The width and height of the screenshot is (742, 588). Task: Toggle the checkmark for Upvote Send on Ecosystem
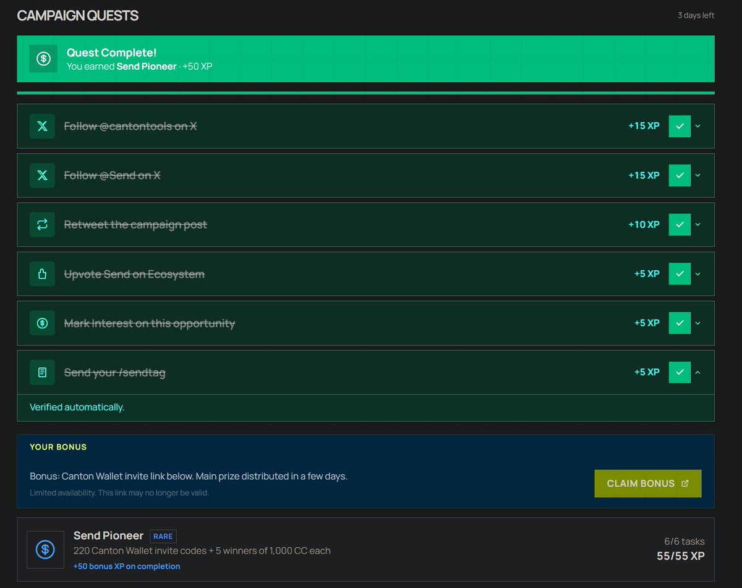click(680, 274)
